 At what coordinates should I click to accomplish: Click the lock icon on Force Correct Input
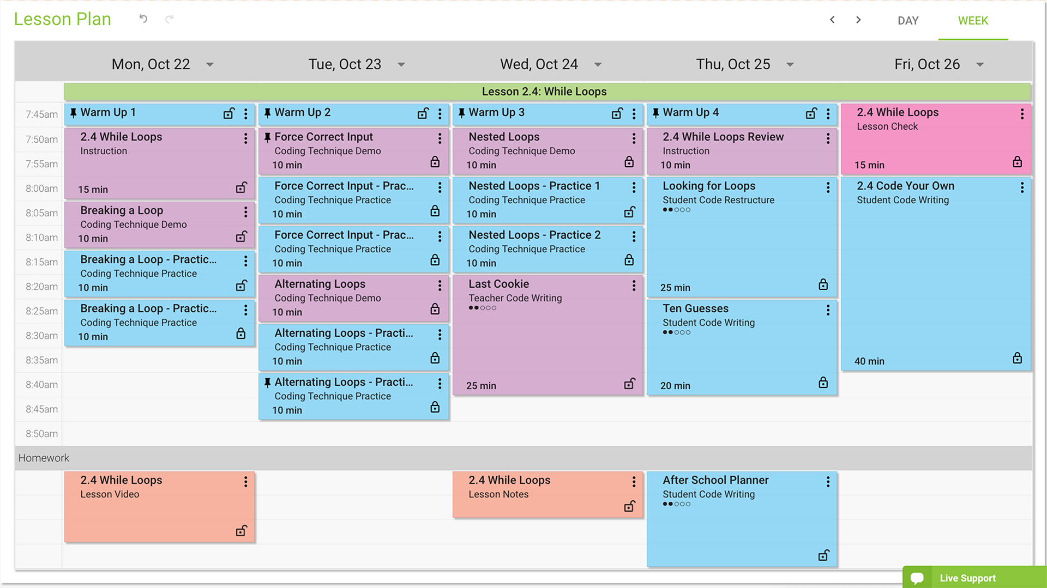pyautogui.click(x=435, y=162)
